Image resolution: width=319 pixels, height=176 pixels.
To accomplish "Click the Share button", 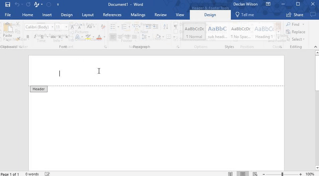I will coord(295,15).
